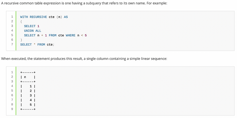Click line number 7 of the SQL query block
Screen dimensions: 237x118
[12, 44]
